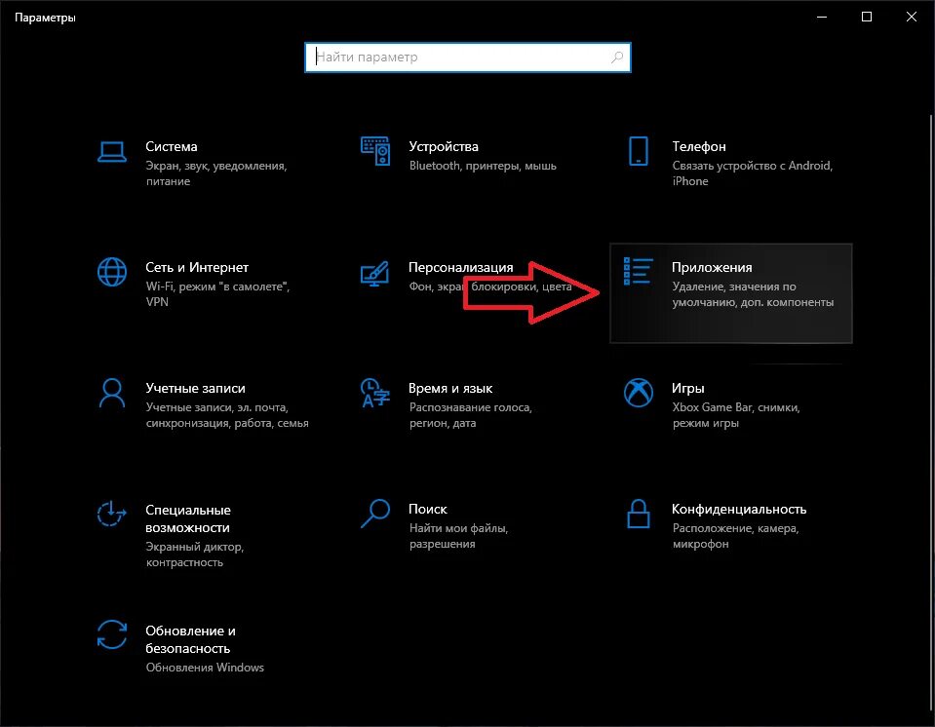Open the Поиск magnifier category icon
This screenshot has height=727, width=935.
tap(375, 513)
